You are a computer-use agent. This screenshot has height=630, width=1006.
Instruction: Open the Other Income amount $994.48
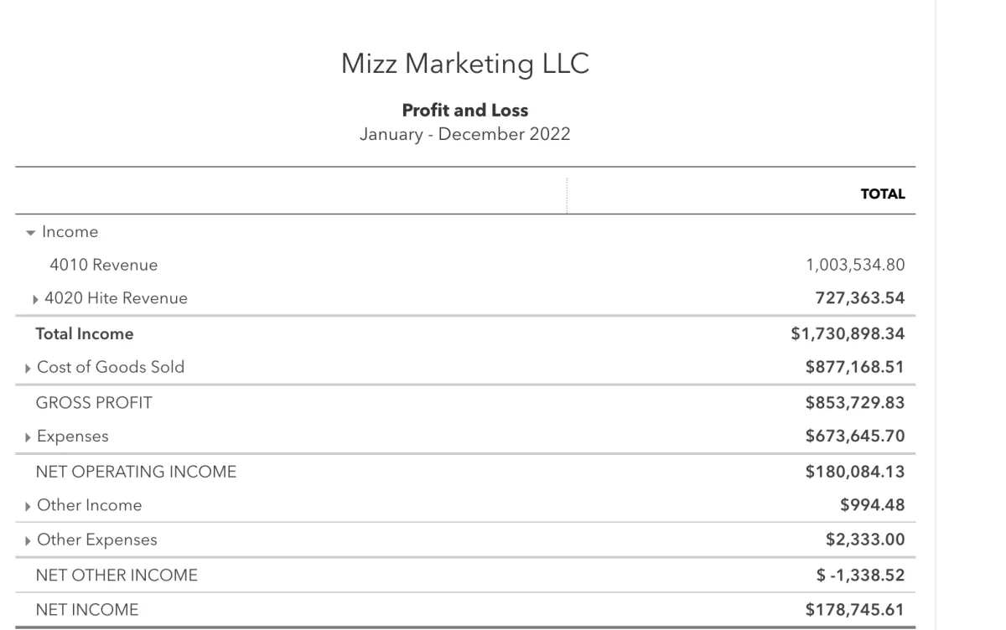[x=873, y=505]
